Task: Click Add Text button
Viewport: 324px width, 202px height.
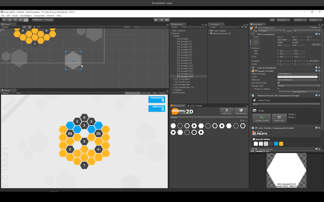Action: coord(227,111)
